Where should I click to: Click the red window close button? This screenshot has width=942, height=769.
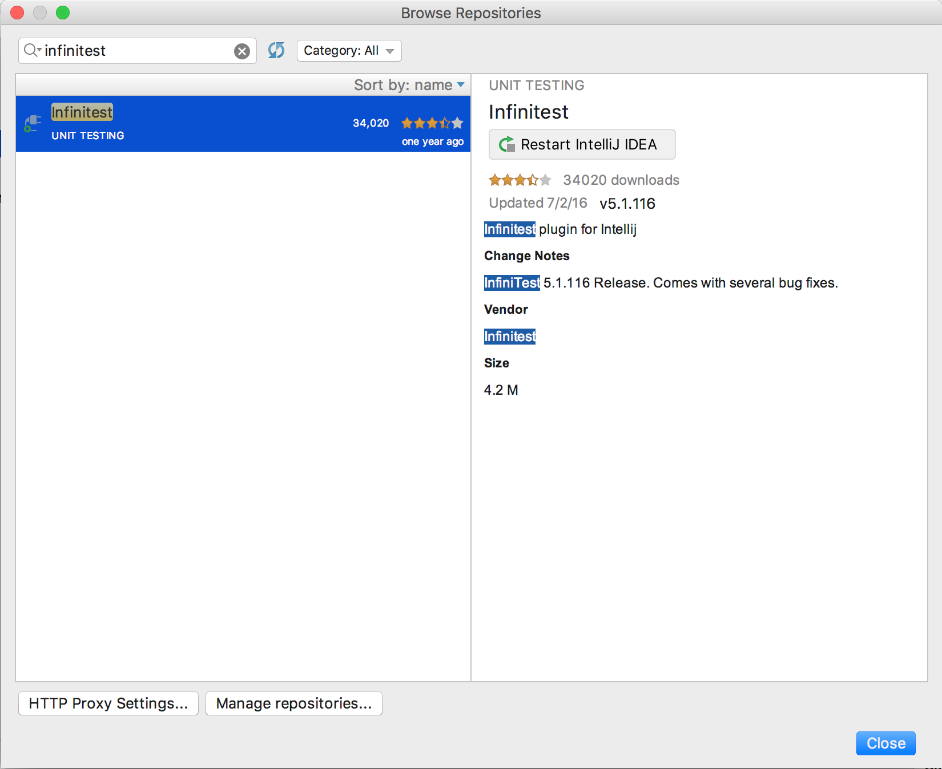(18, 13)
